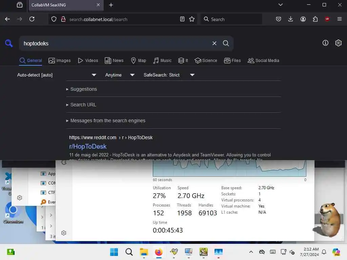Reload the page with the refresh icon
Image resolution: width=347 pixels, height=260 pixels.
[32, 19]
